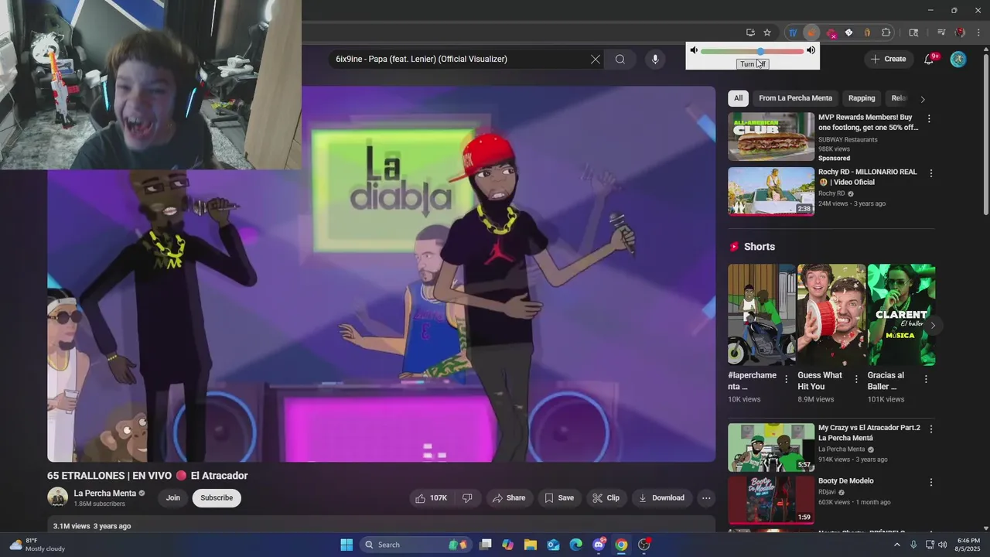This screenshot has height=557, width=990.
Task: Open Microsoft Edge from taskbar
Action: 576,545
